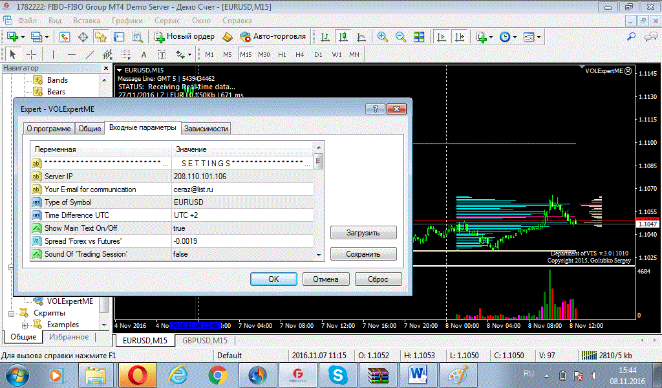Switch chart to candlesticks mode
The height and width of the screenshot is (388, 662).
(x=343, y=37)
